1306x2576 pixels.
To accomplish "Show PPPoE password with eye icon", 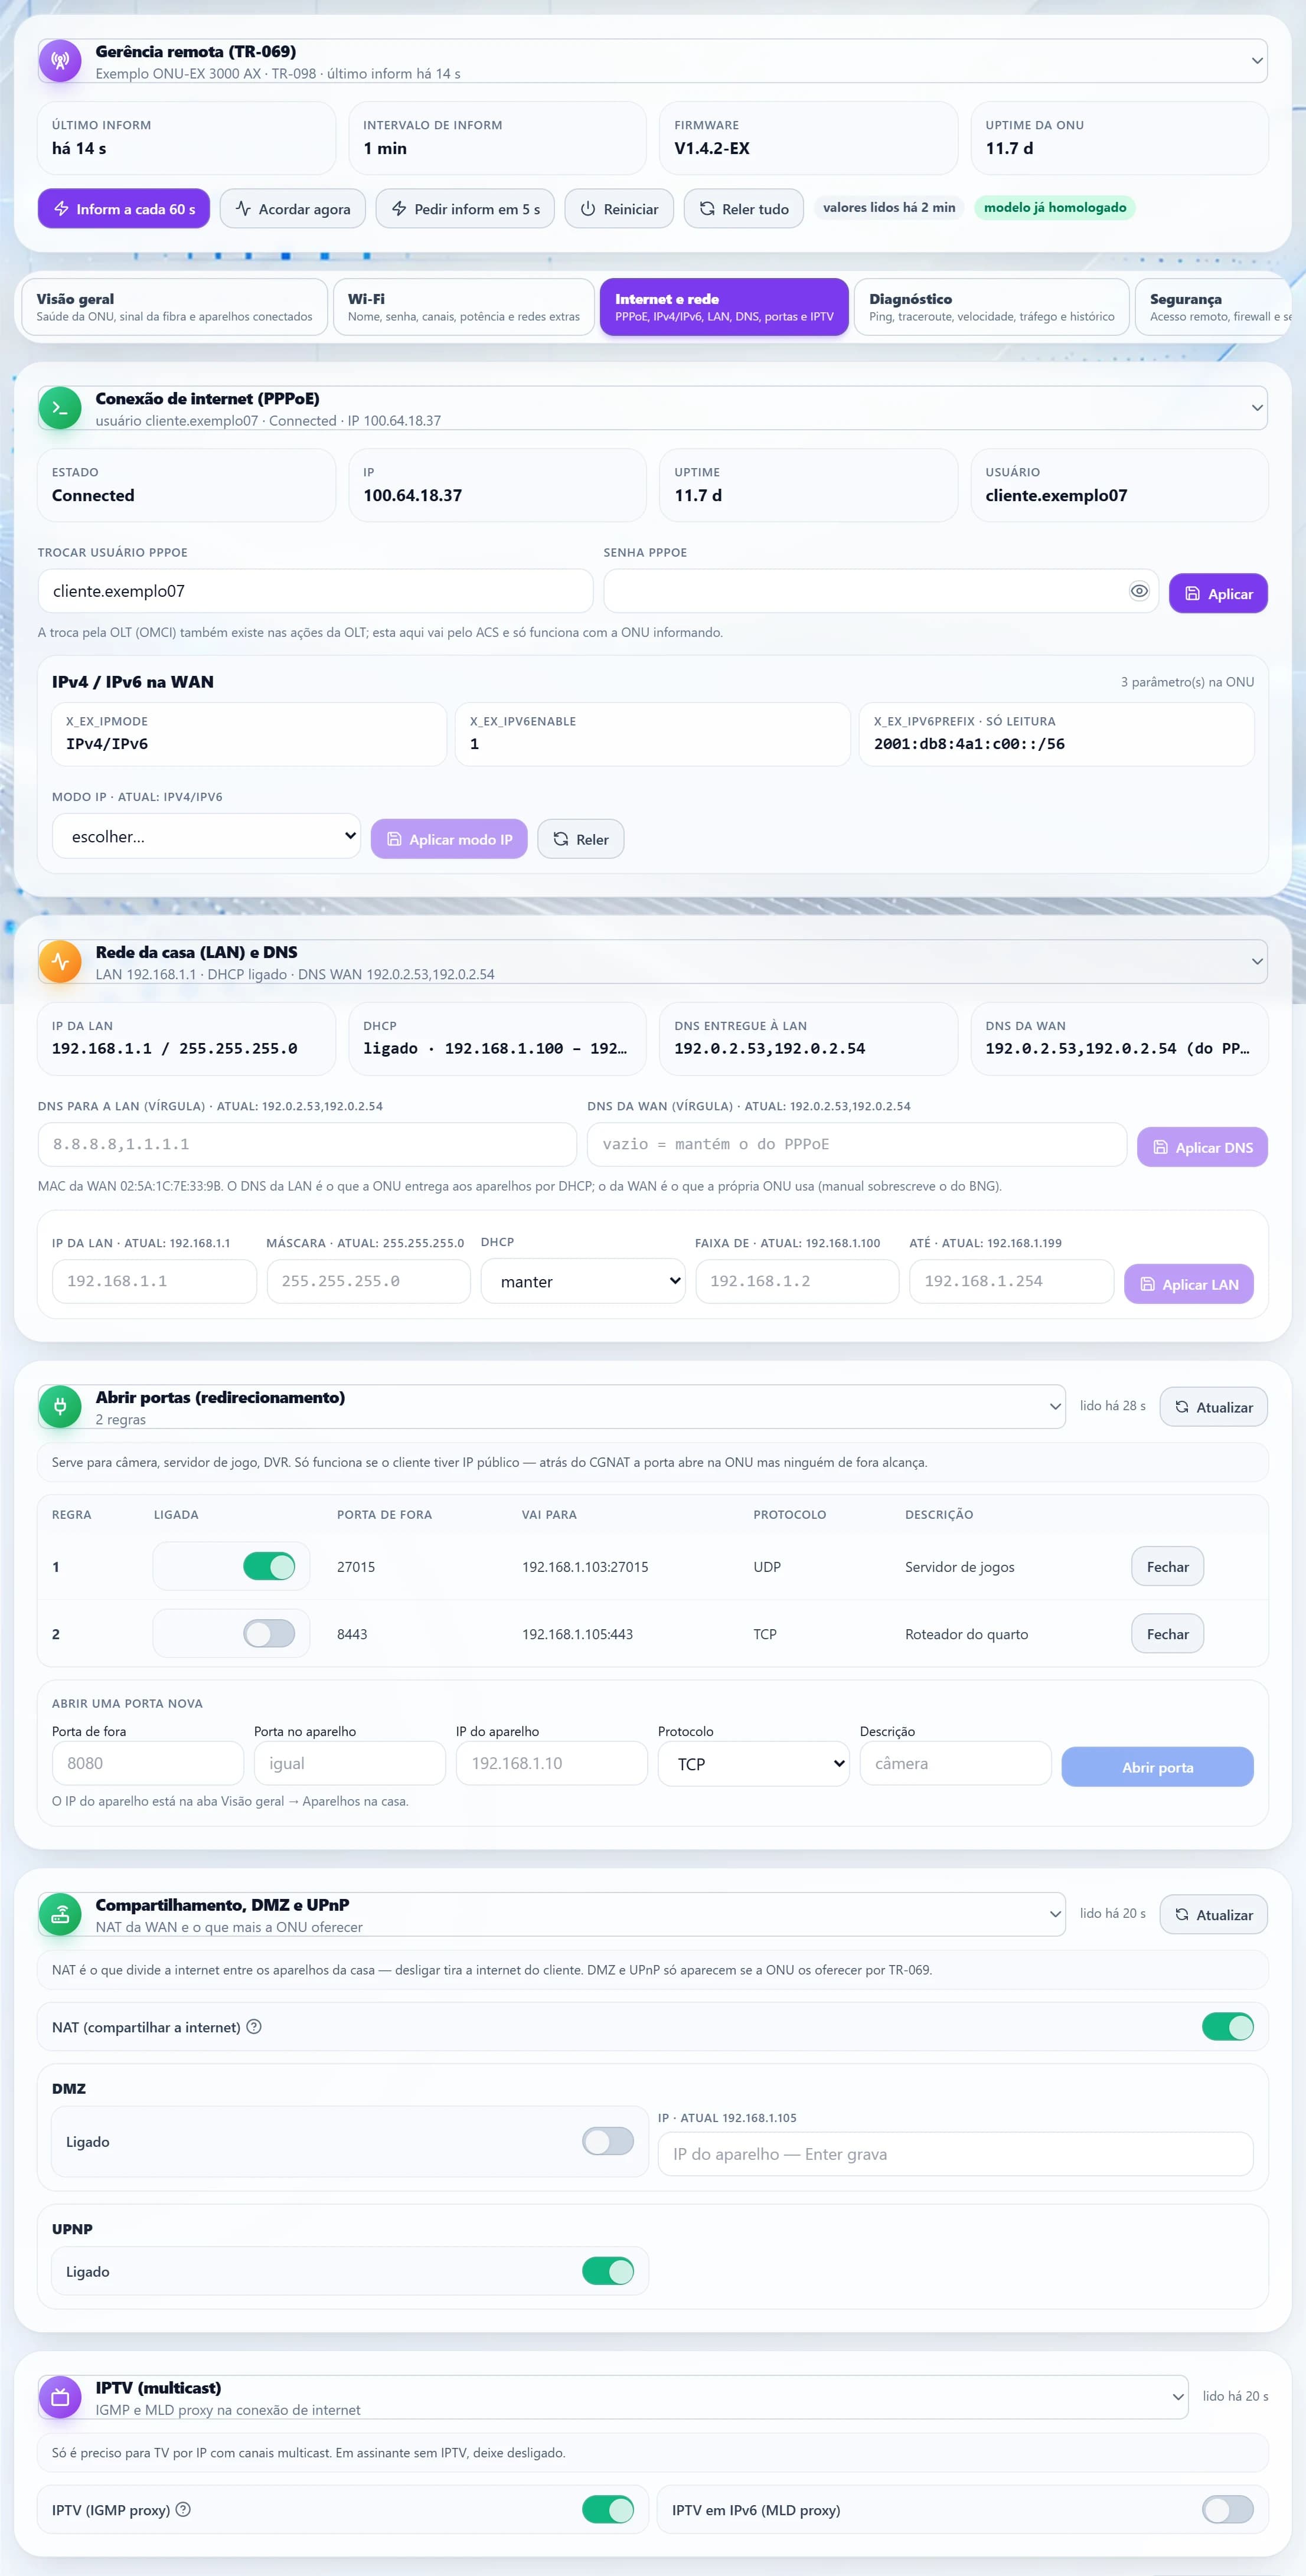I will [x=1139, y=591].
